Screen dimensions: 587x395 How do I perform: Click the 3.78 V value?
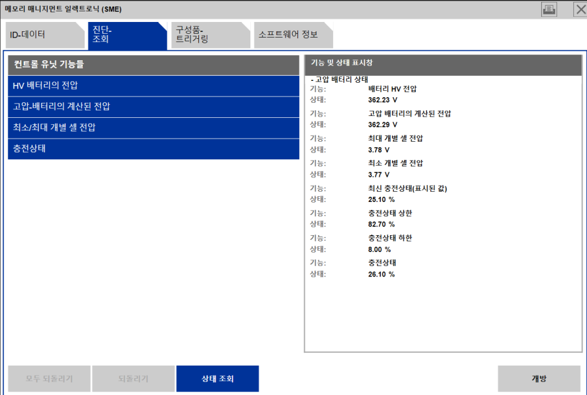379,150
